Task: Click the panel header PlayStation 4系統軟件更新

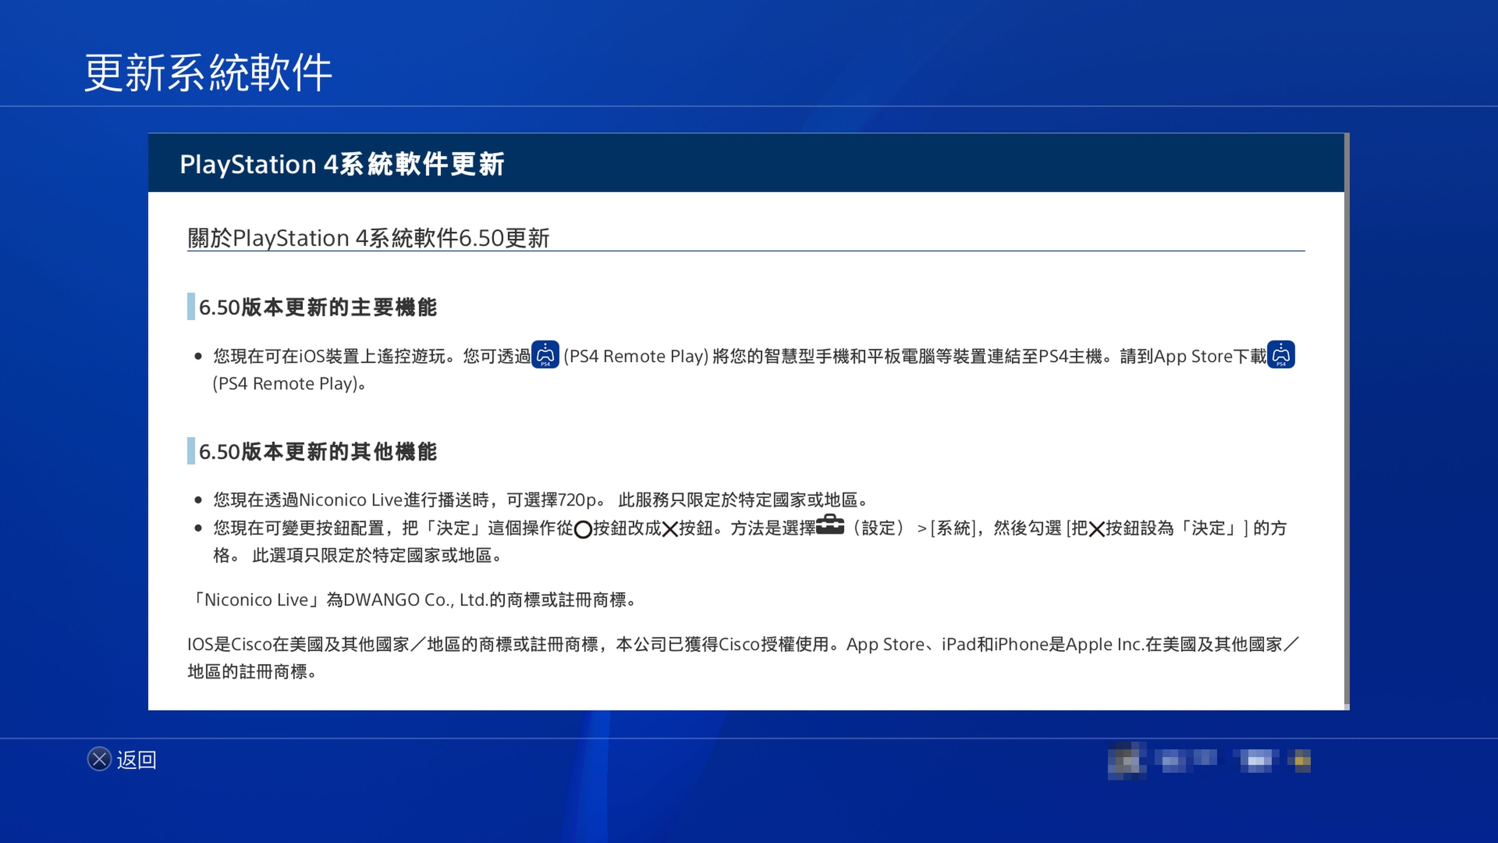Action: pos(342,164)
